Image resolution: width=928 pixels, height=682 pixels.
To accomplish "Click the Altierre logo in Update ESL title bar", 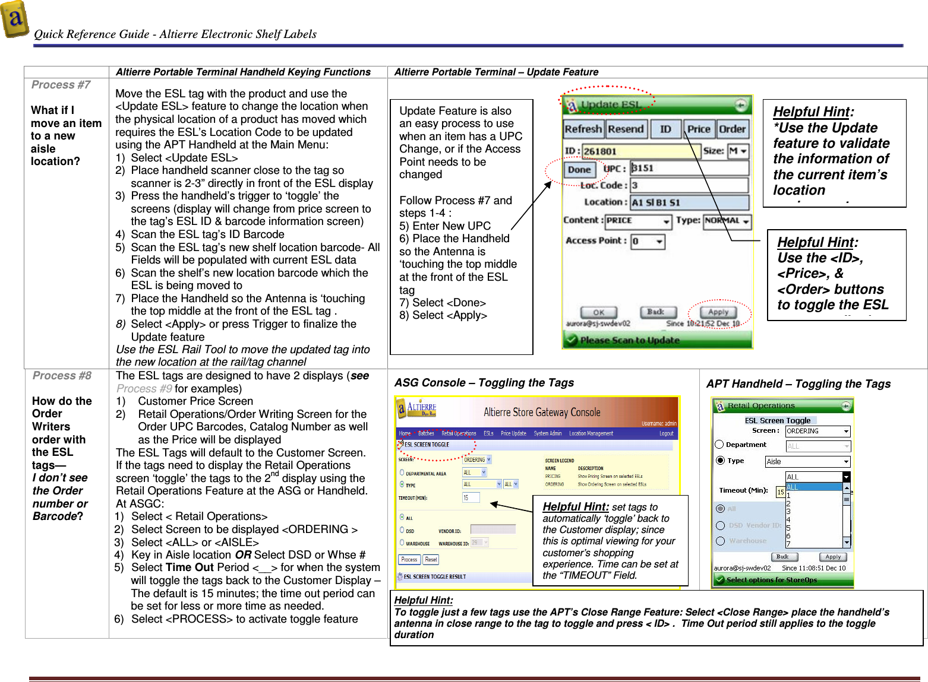I will click(x=573, y=105).
